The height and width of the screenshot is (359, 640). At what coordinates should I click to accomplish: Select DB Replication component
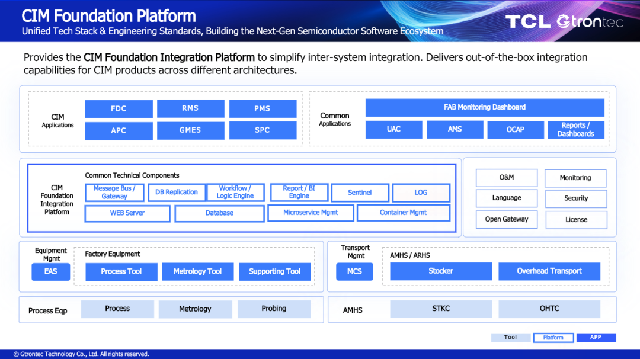(x=177, y=193)
